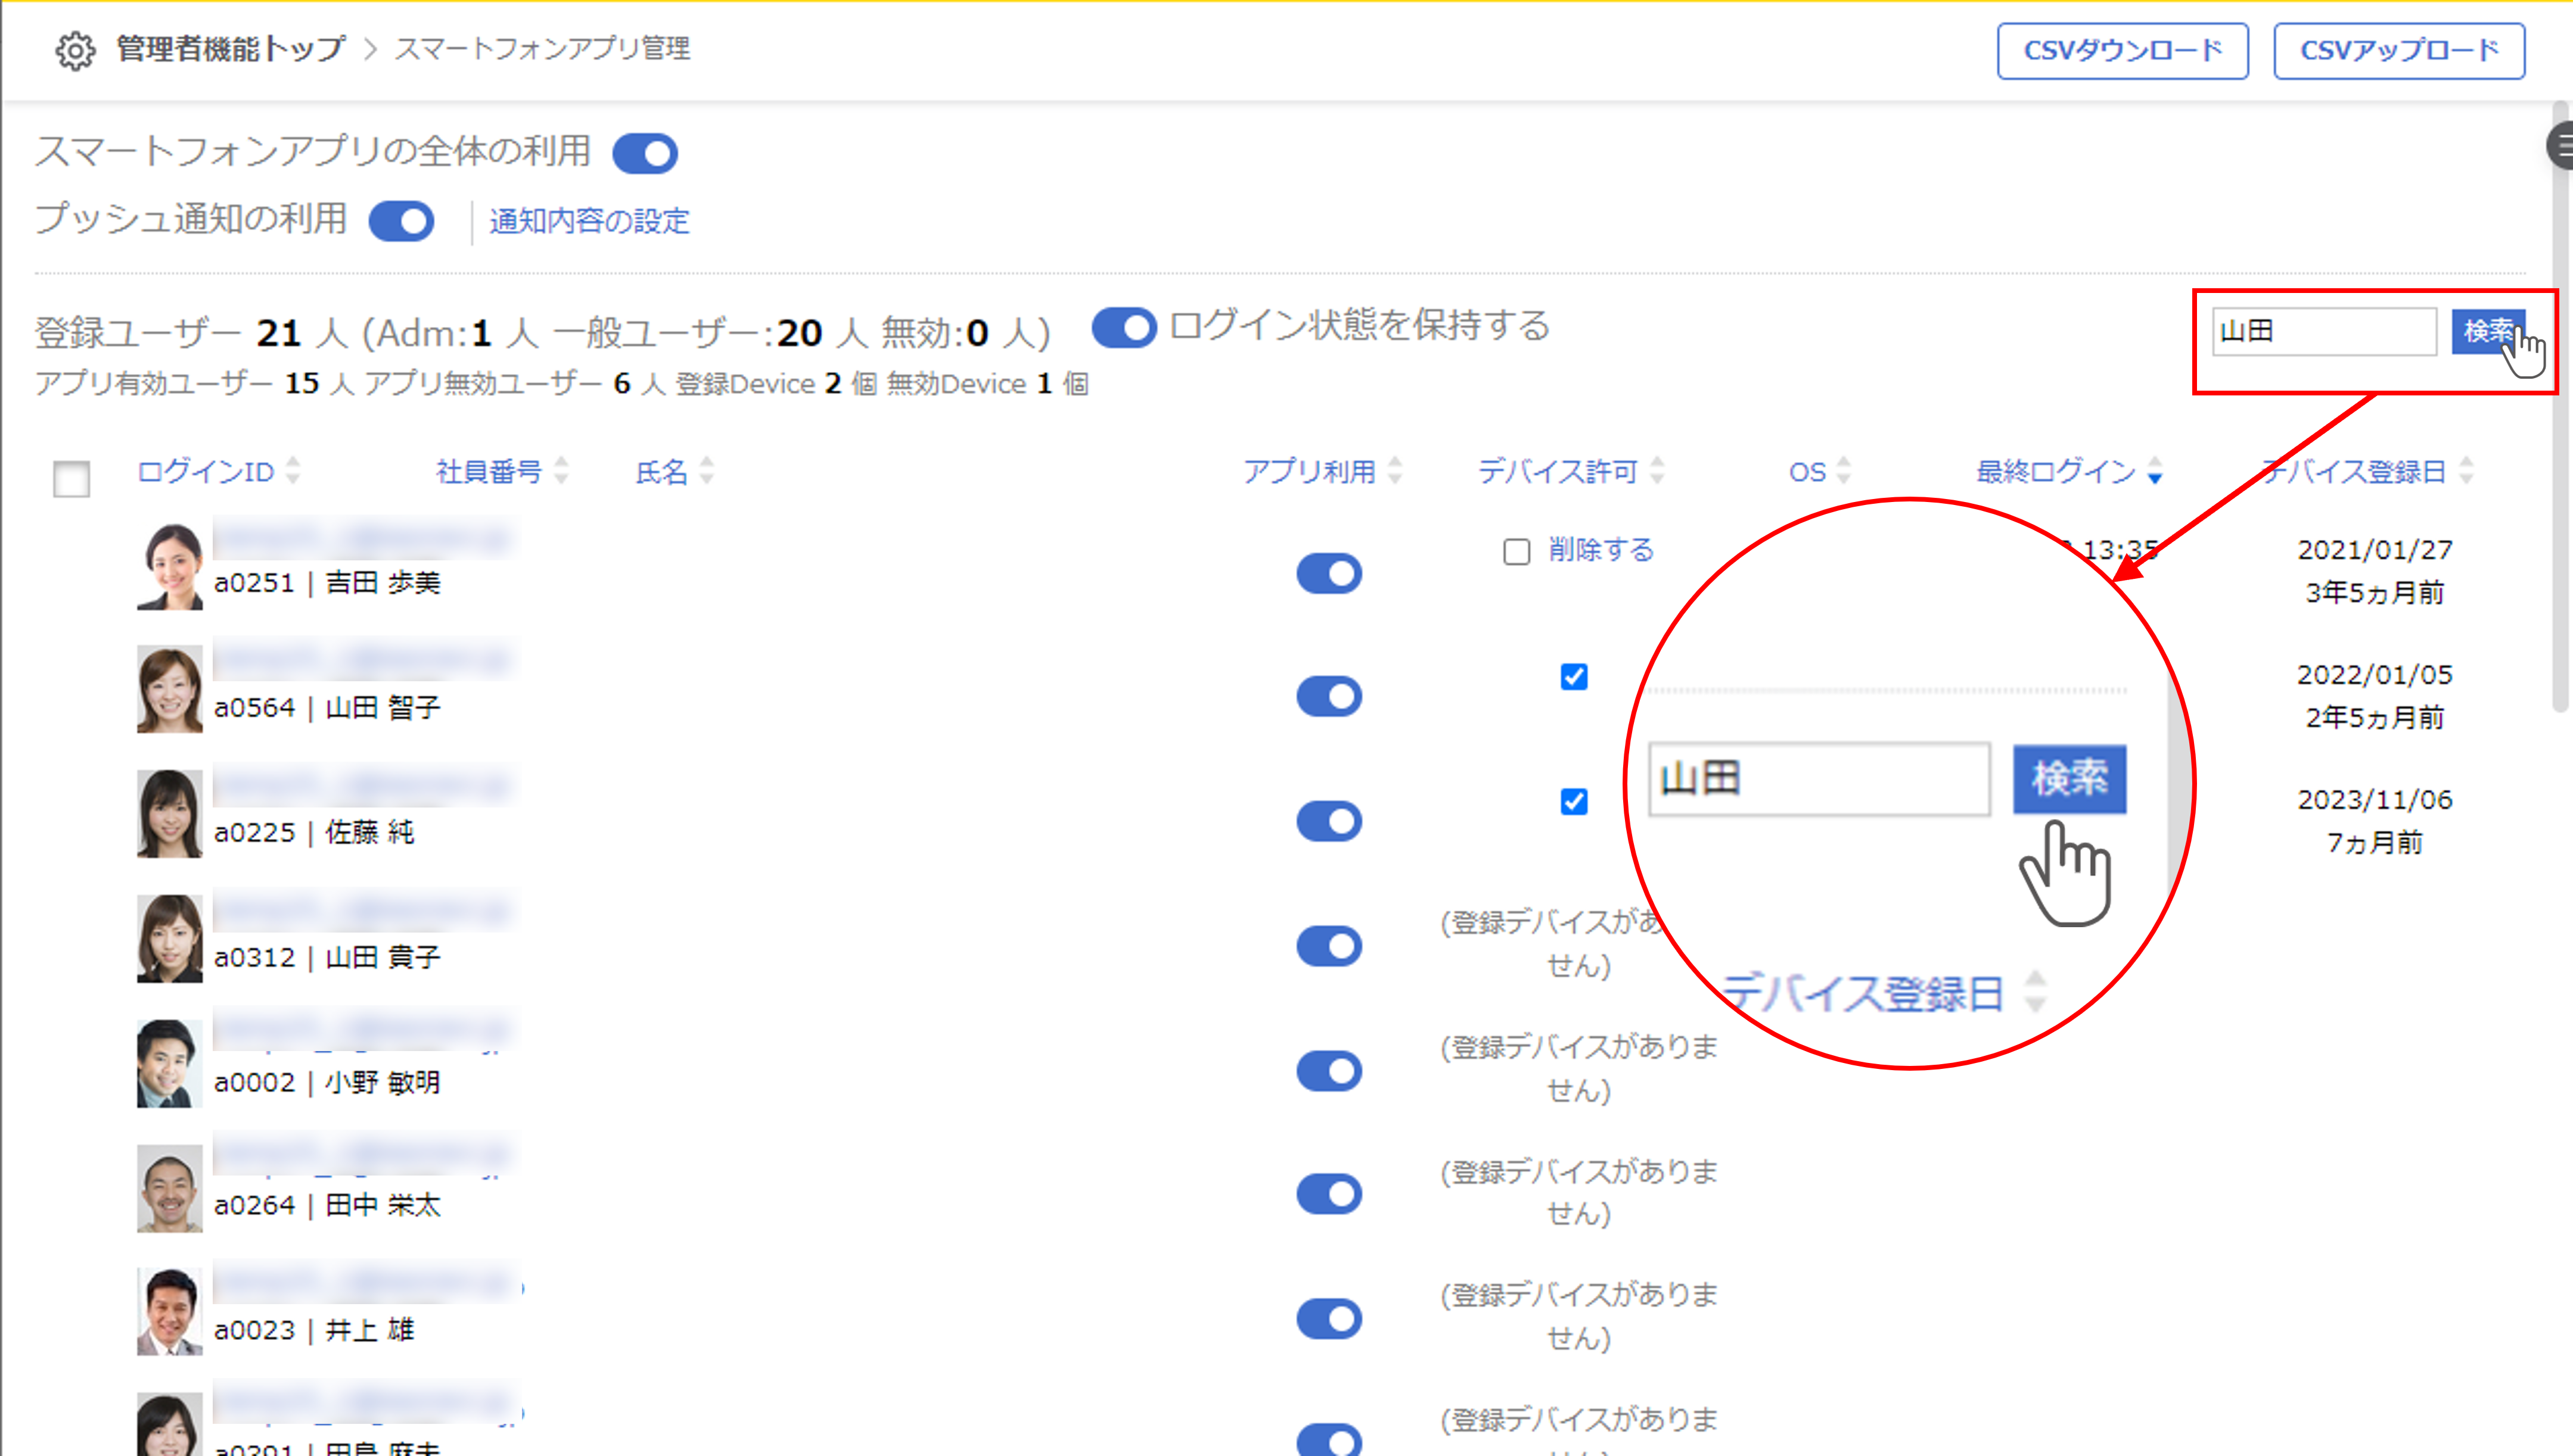Check 削除する checkbox for 吉田 歩美
2573x1456 pixels.
1517,551
